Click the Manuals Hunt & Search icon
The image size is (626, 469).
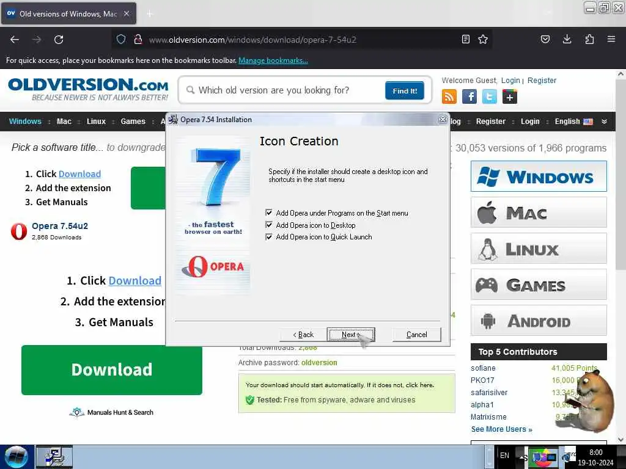click(x=76, y=412)
